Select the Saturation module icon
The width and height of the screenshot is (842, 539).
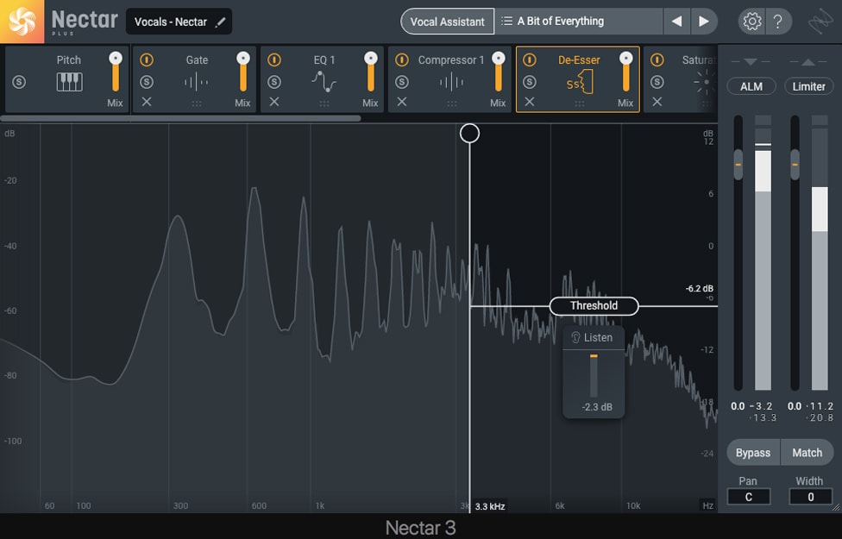pyautogui.click(x=705, y=82)
